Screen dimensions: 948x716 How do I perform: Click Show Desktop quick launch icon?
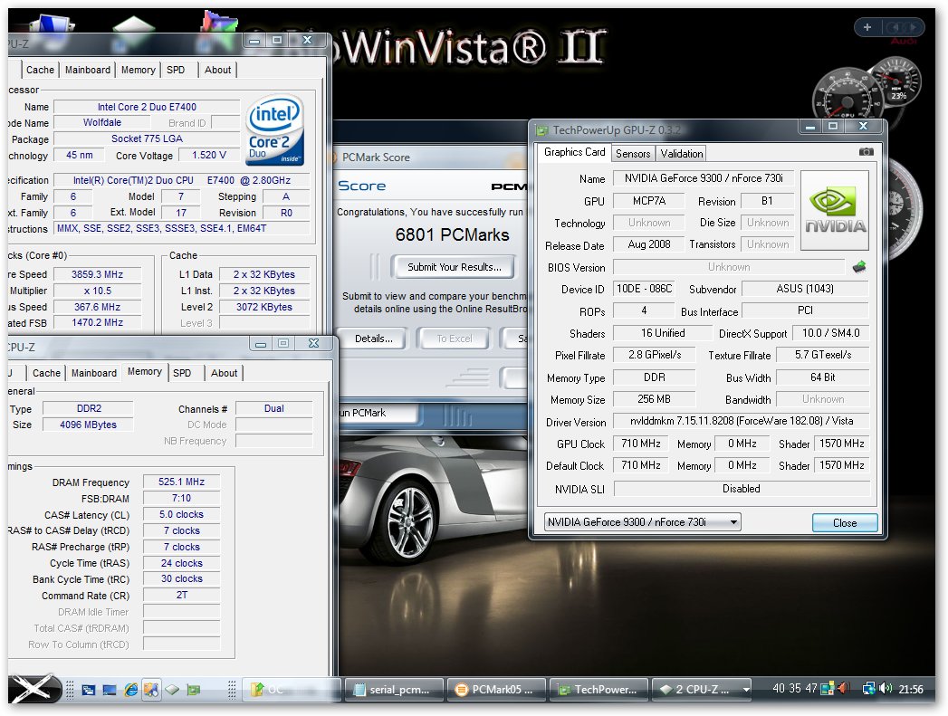(x=110, y=690)
